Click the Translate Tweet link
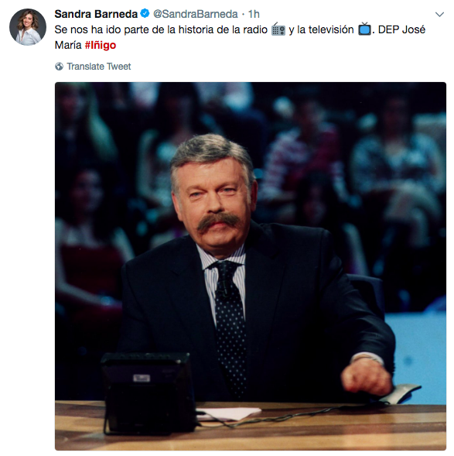This screenshot has height=456, width=454. [99, 67]
